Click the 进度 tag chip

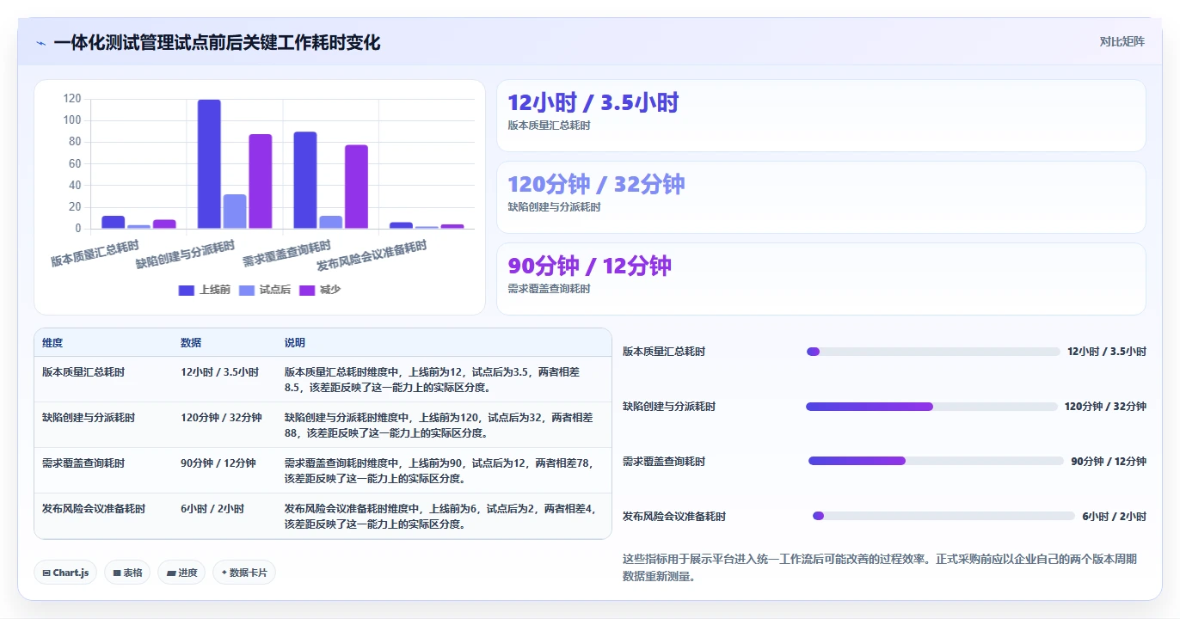point(181,573)
